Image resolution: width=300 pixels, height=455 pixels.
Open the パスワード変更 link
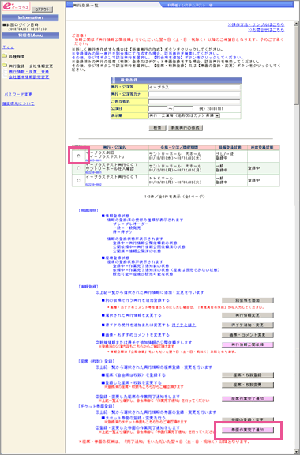click(x=18, y=94)
